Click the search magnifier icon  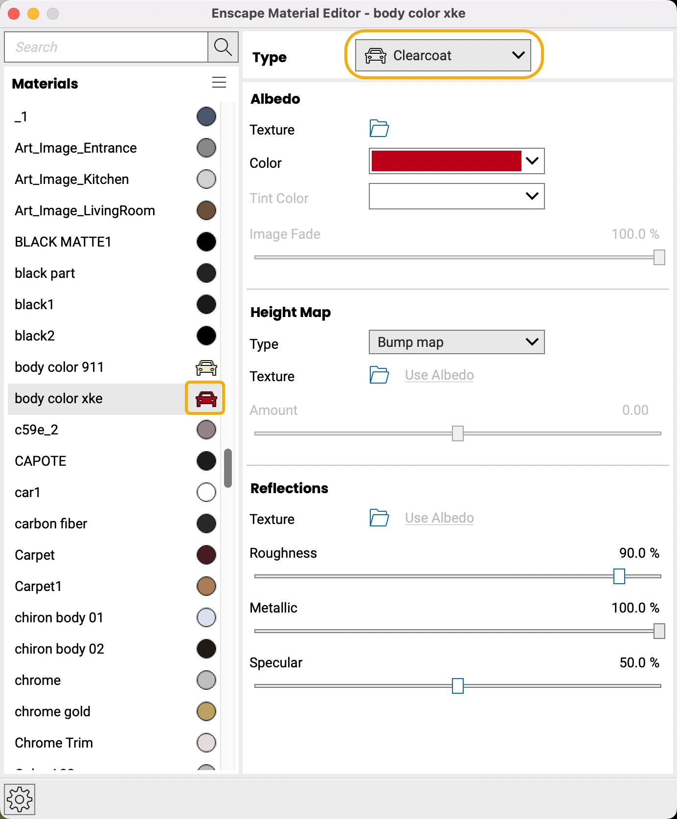(x=223, y=47)
